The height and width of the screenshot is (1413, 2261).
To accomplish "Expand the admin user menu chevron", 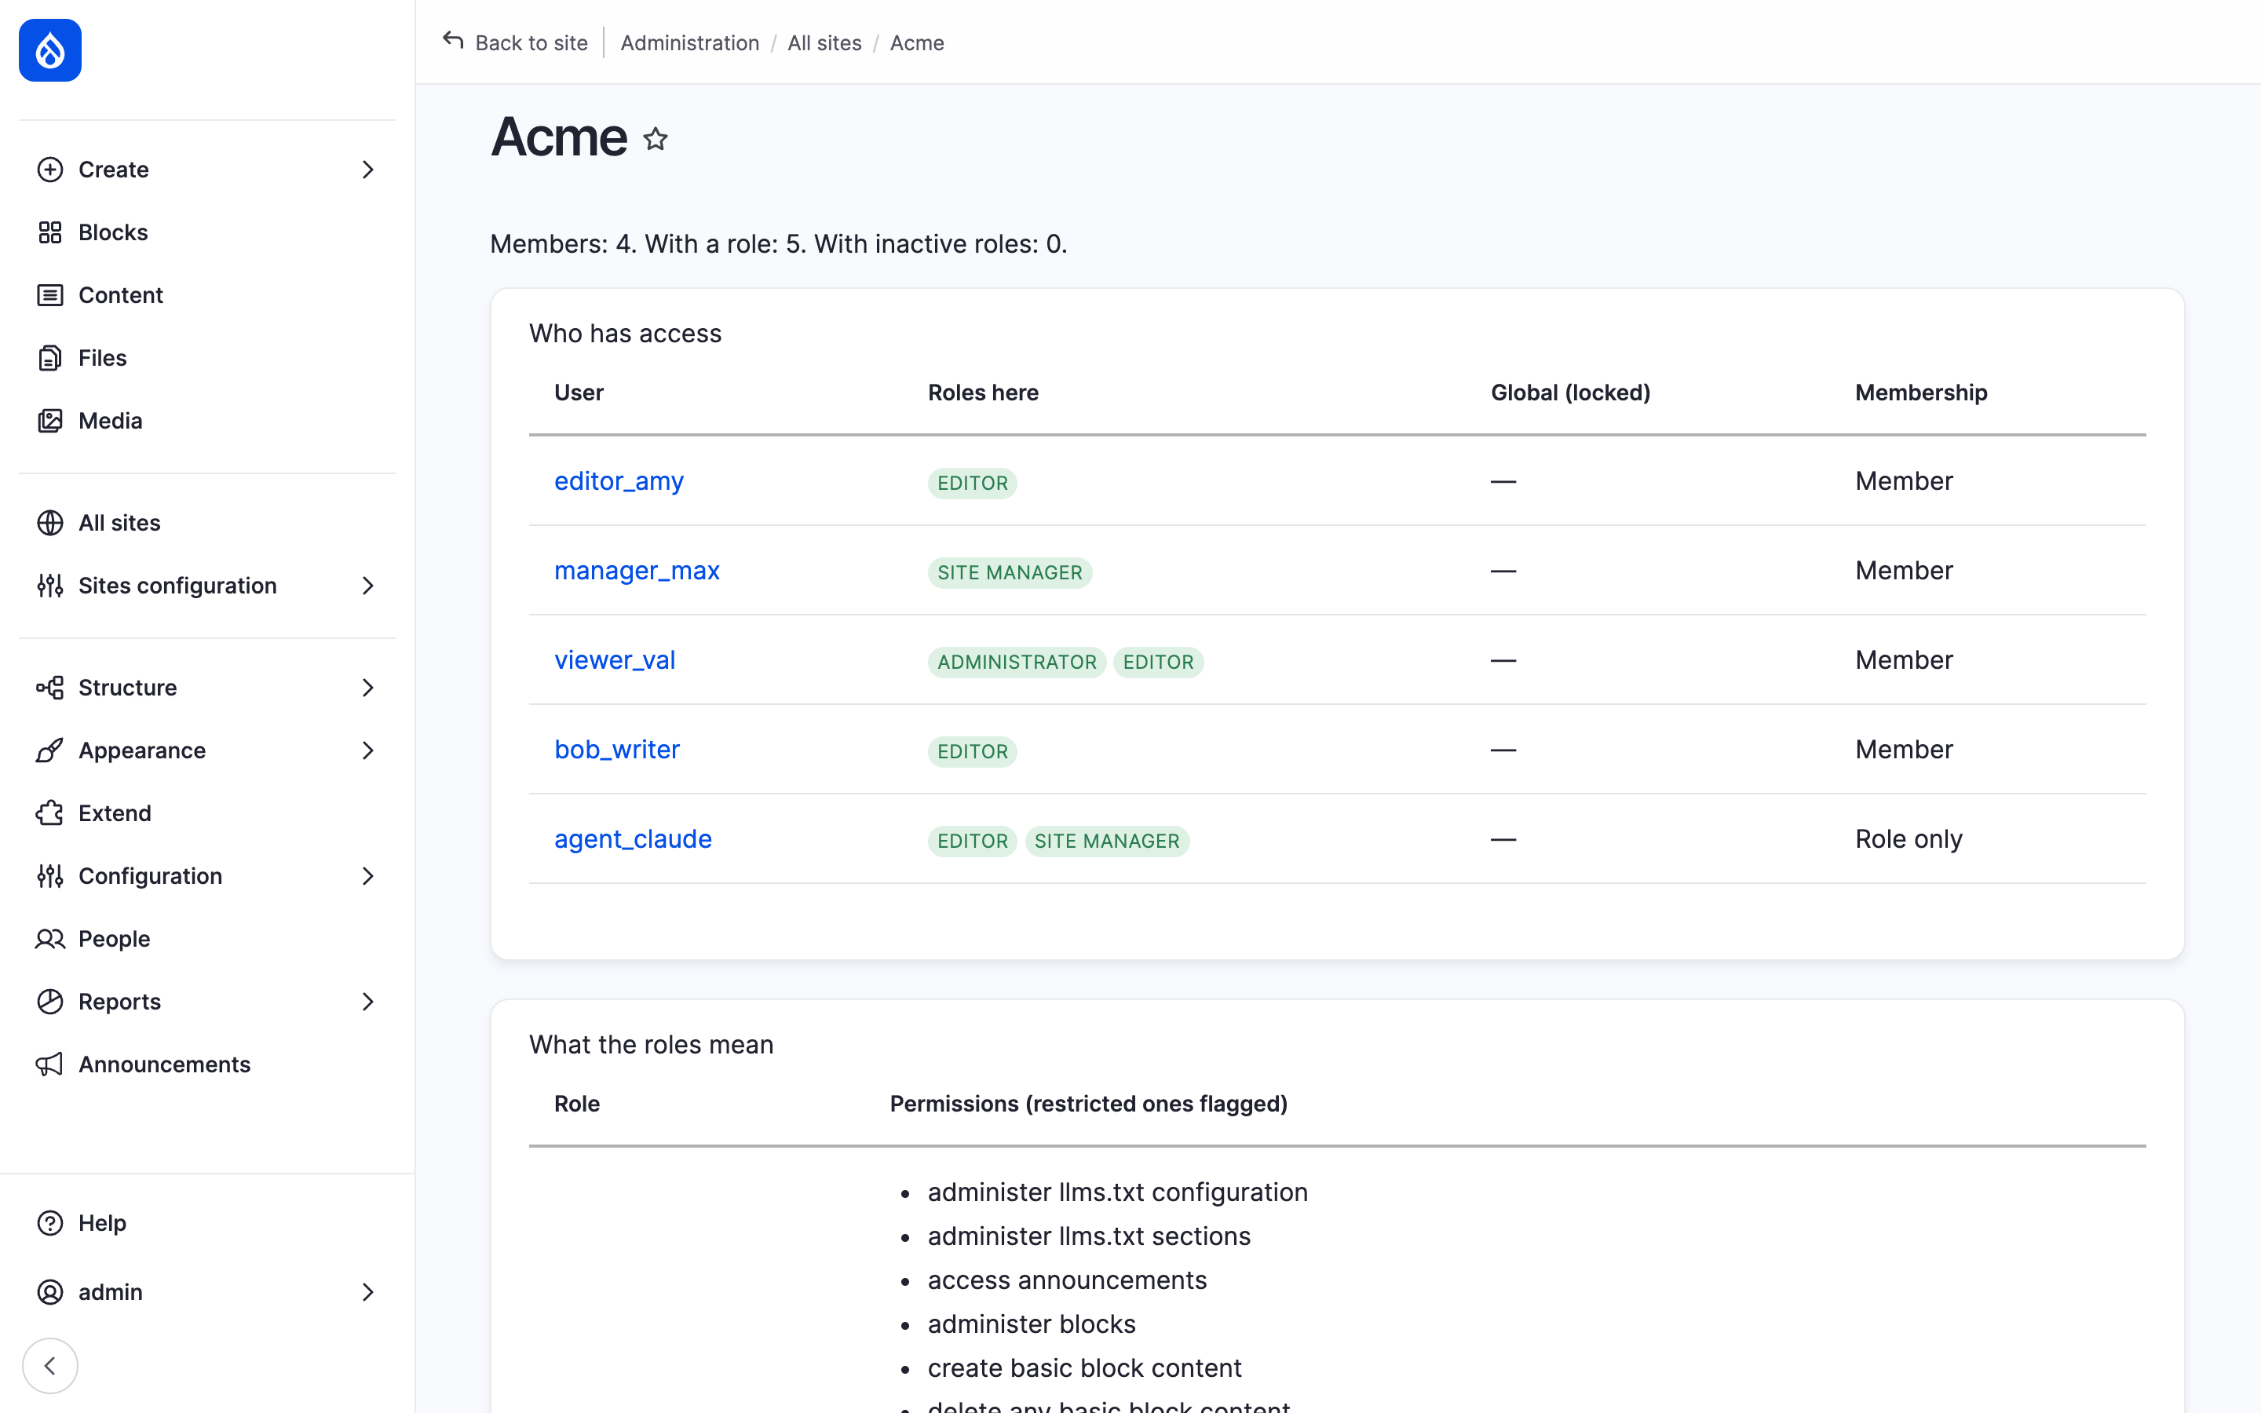I will (x=367, y=1291).
